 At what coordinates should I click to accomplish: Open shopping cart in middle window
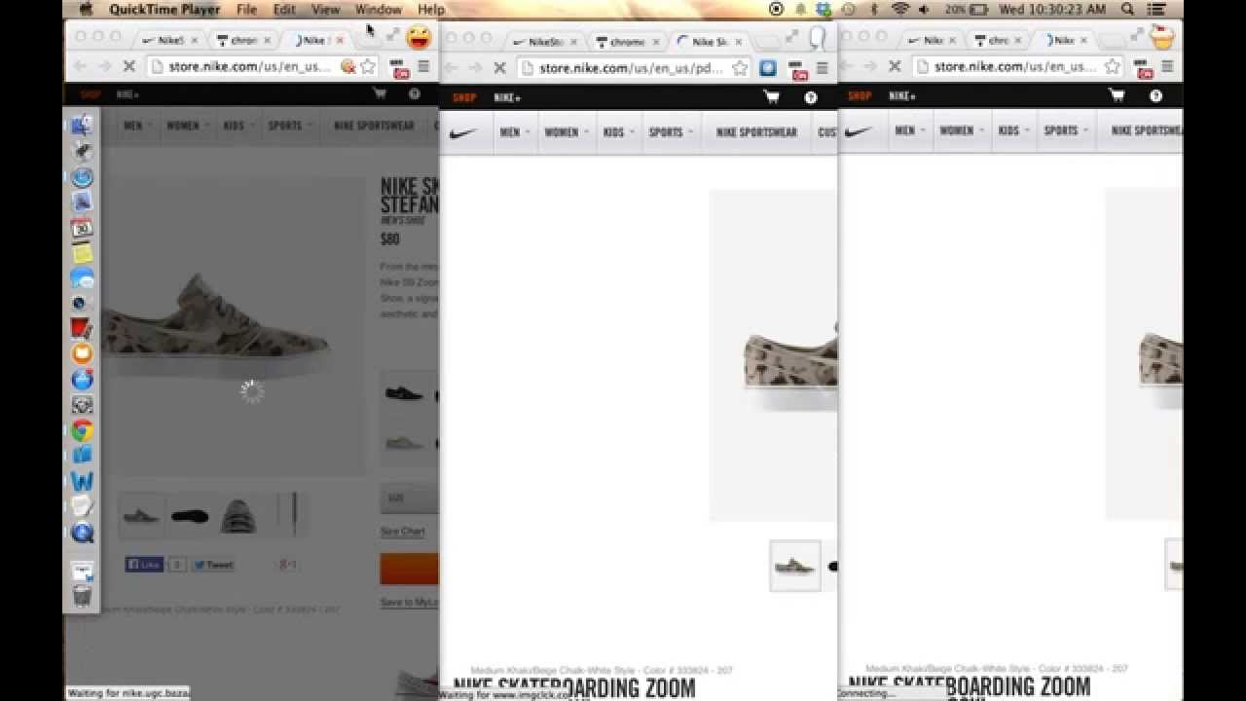point(772,97)
